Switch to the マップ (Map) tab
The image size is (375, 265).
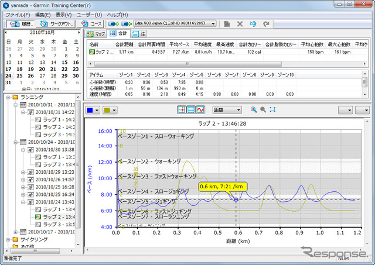96,34
